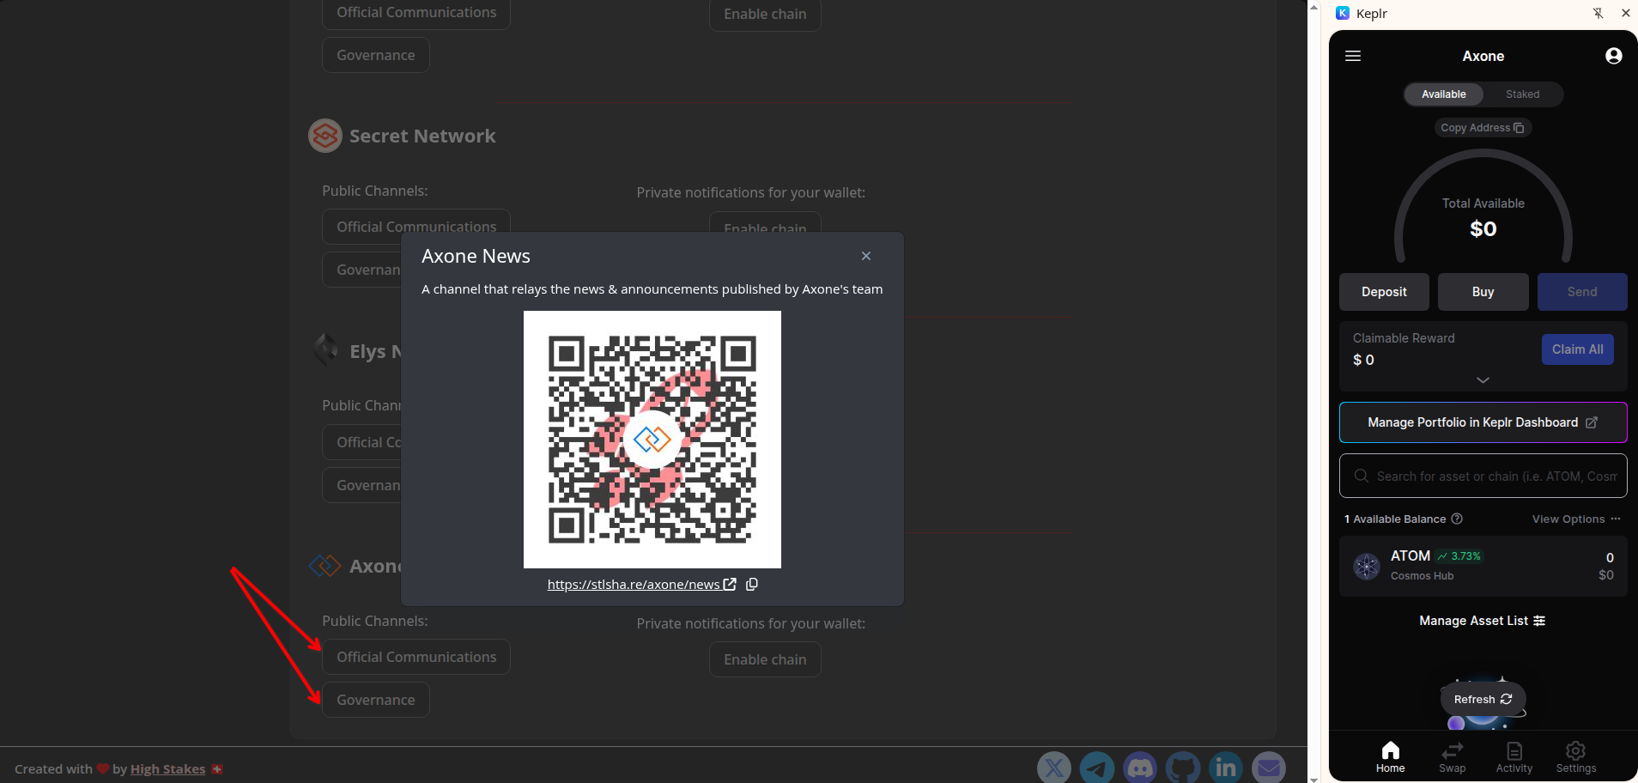Click the Elys Network logo icon
1638x783 pixels.
325,350
